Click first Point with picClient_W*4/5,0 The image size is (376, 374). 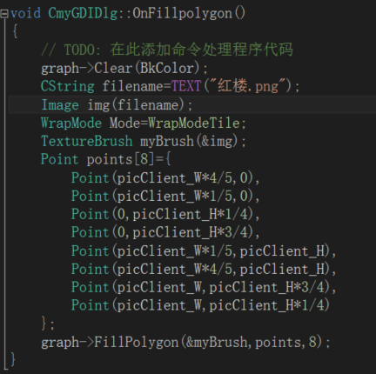click(x=165, y=177)
